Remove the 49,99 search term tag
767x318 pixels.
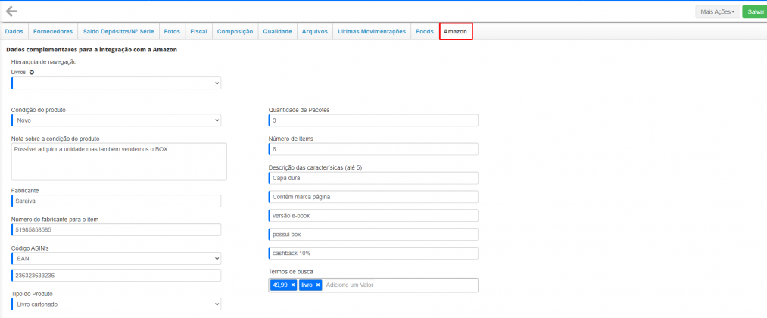click(x=292, y=285)
